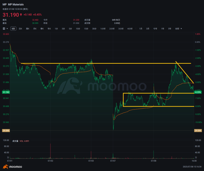Show the 5年 range

(170, 28)
